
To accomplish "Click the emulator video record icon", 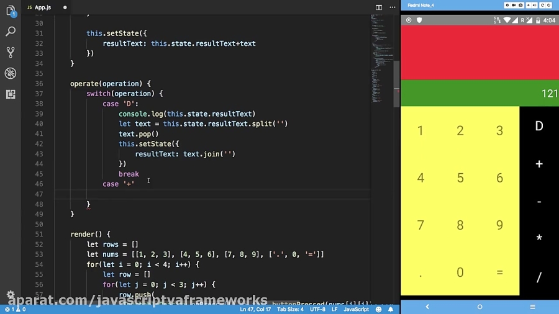I will pos(514,6).
